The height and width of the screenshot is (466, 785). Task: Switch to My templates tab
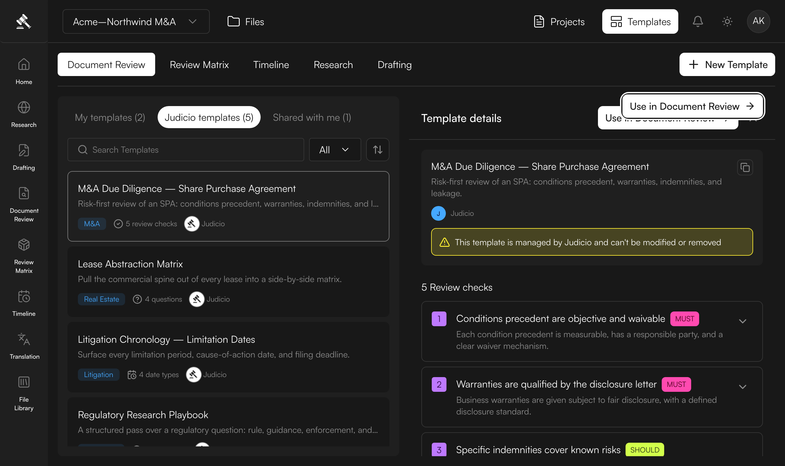[110, 117]
